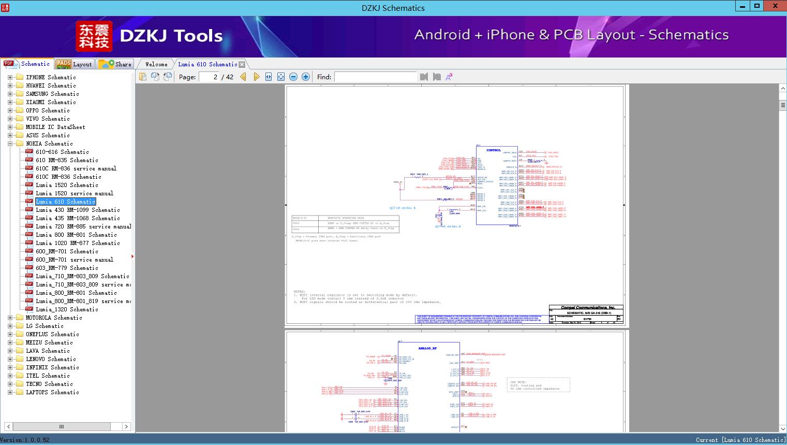Expand the SAMSUNG Schematic folder
The height and width of the screenshot is (445, 787).
coord(10,94)
